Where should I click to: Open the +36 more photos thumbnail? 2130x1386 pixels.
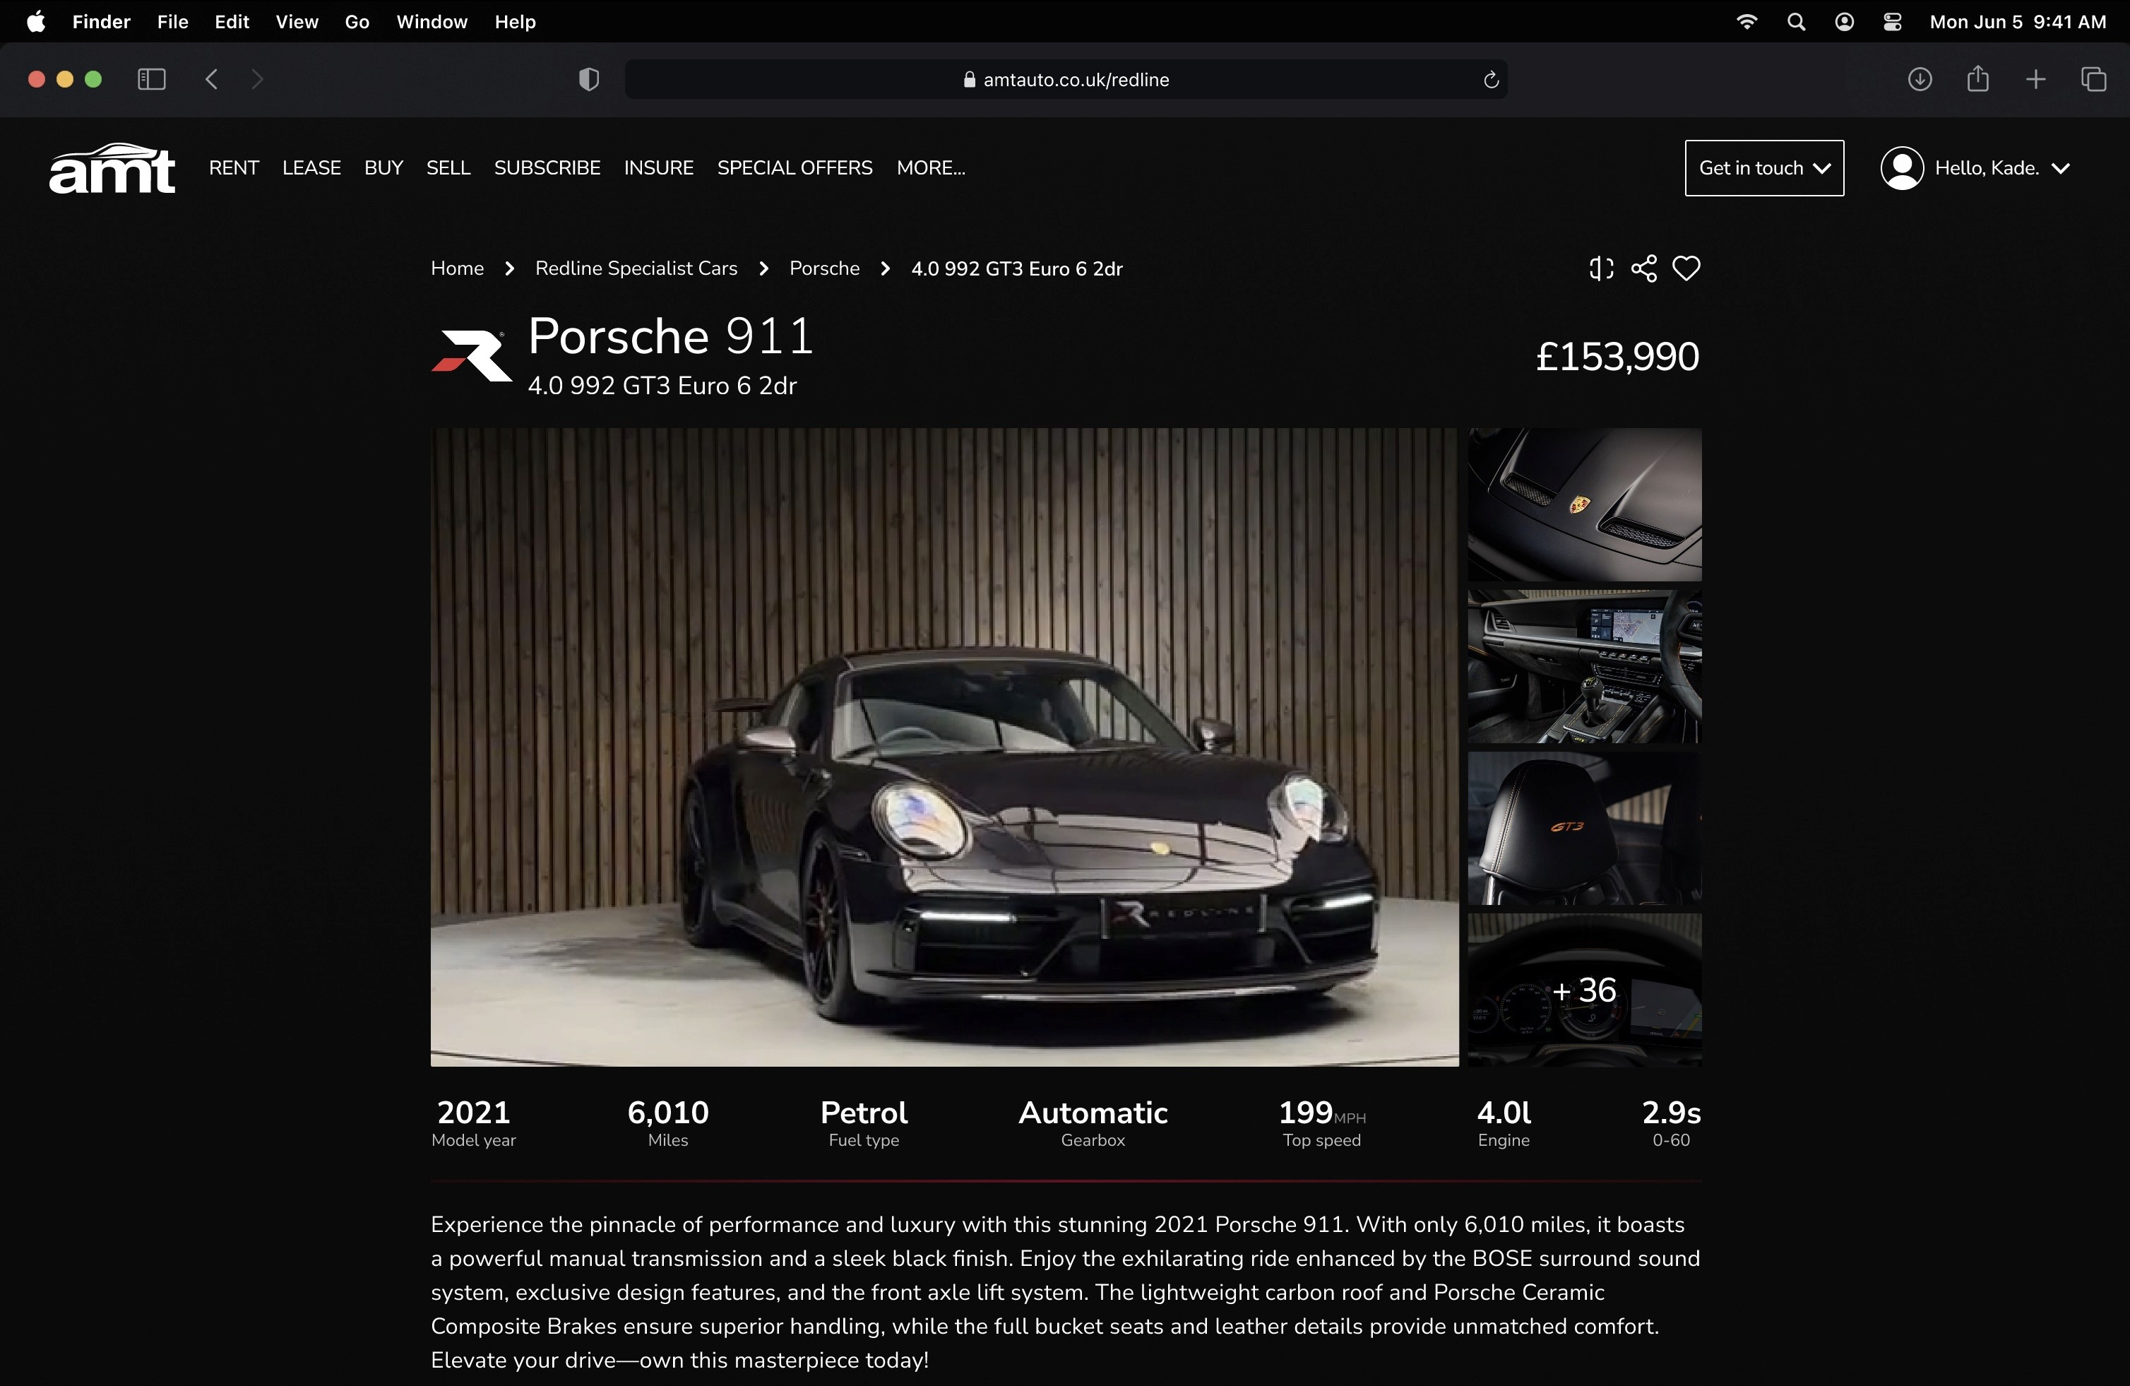tap(1585, 990)
